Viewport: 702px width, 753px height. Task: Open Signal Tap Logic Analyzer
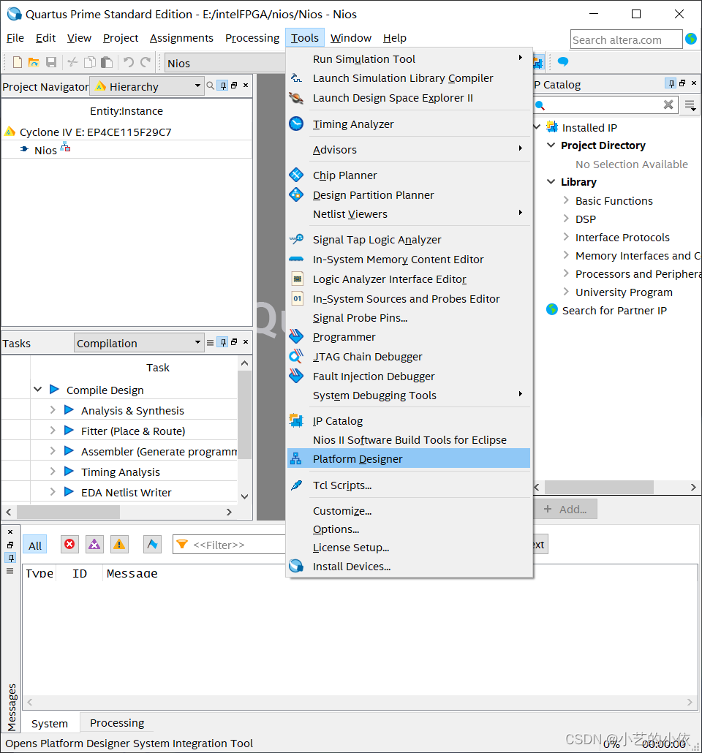[409, 240]
